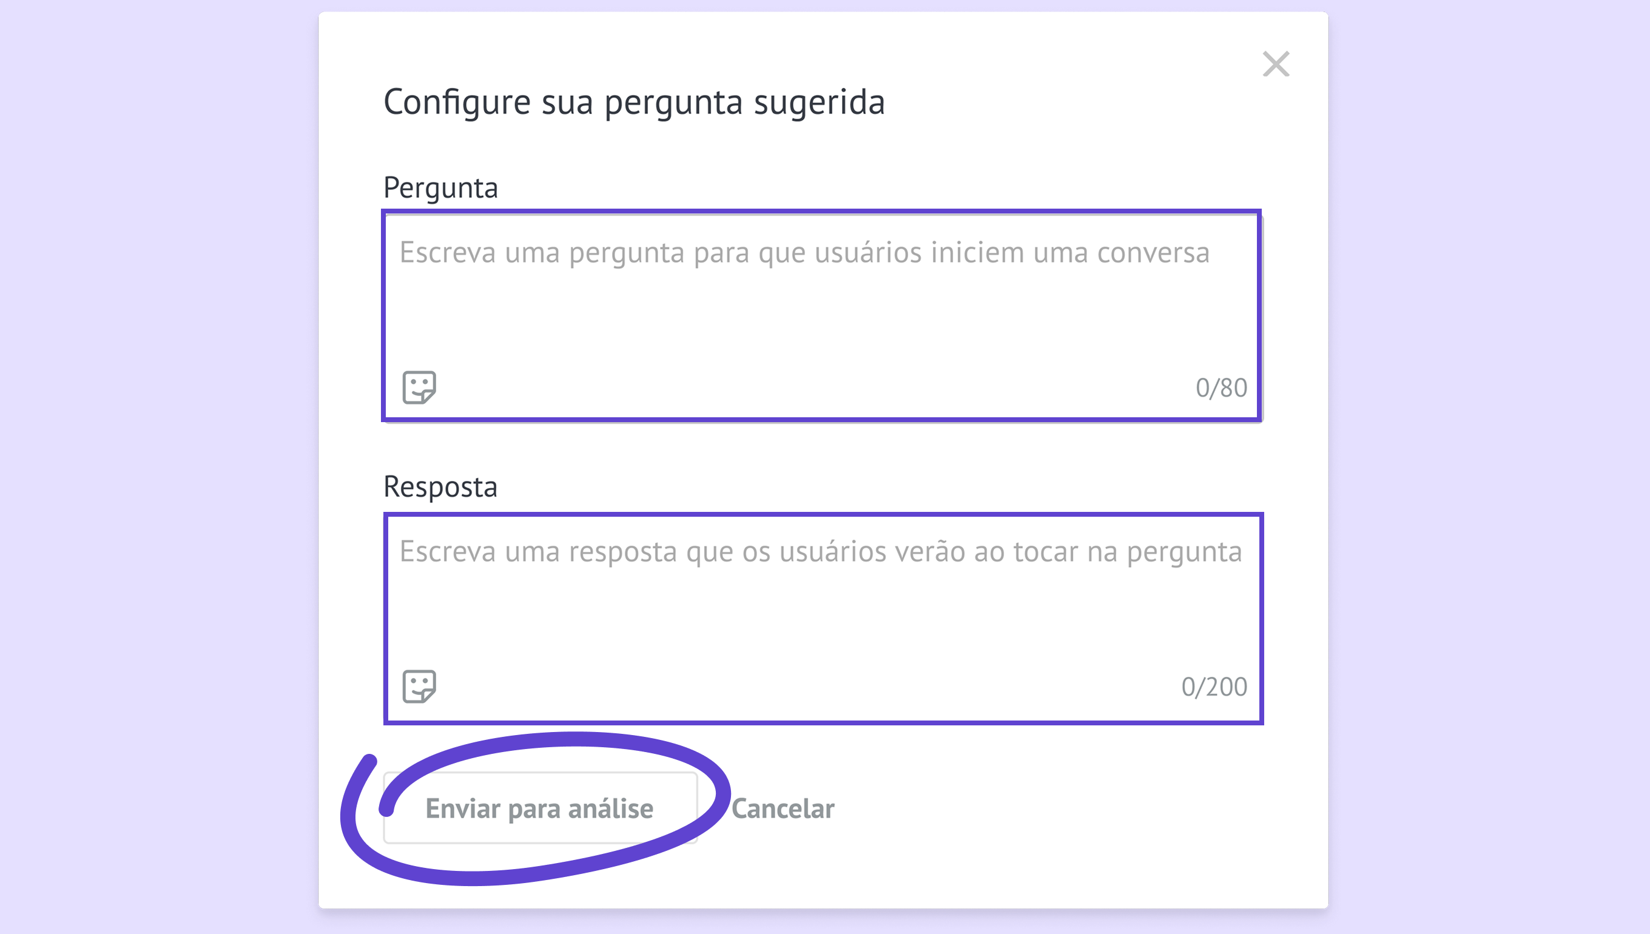Click the Configure sua pergunta sugerida title

[634, 102]
